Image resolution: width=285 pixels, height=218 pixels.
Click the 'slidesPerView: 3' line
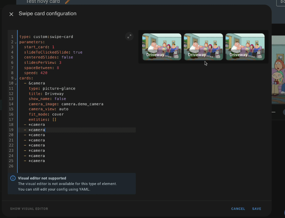pyautogui.click(x=42, y=63)
